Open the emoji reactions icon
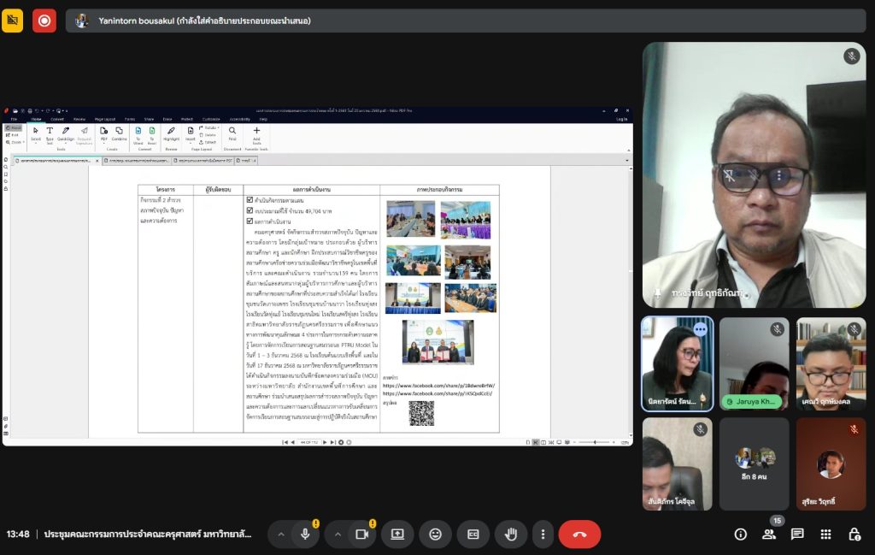 tap(435, 534)
